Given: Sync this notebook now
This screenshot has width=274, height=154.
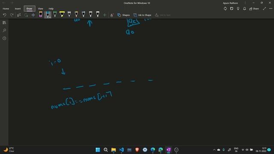Looking at the screenshot, I should click(225, 9).
